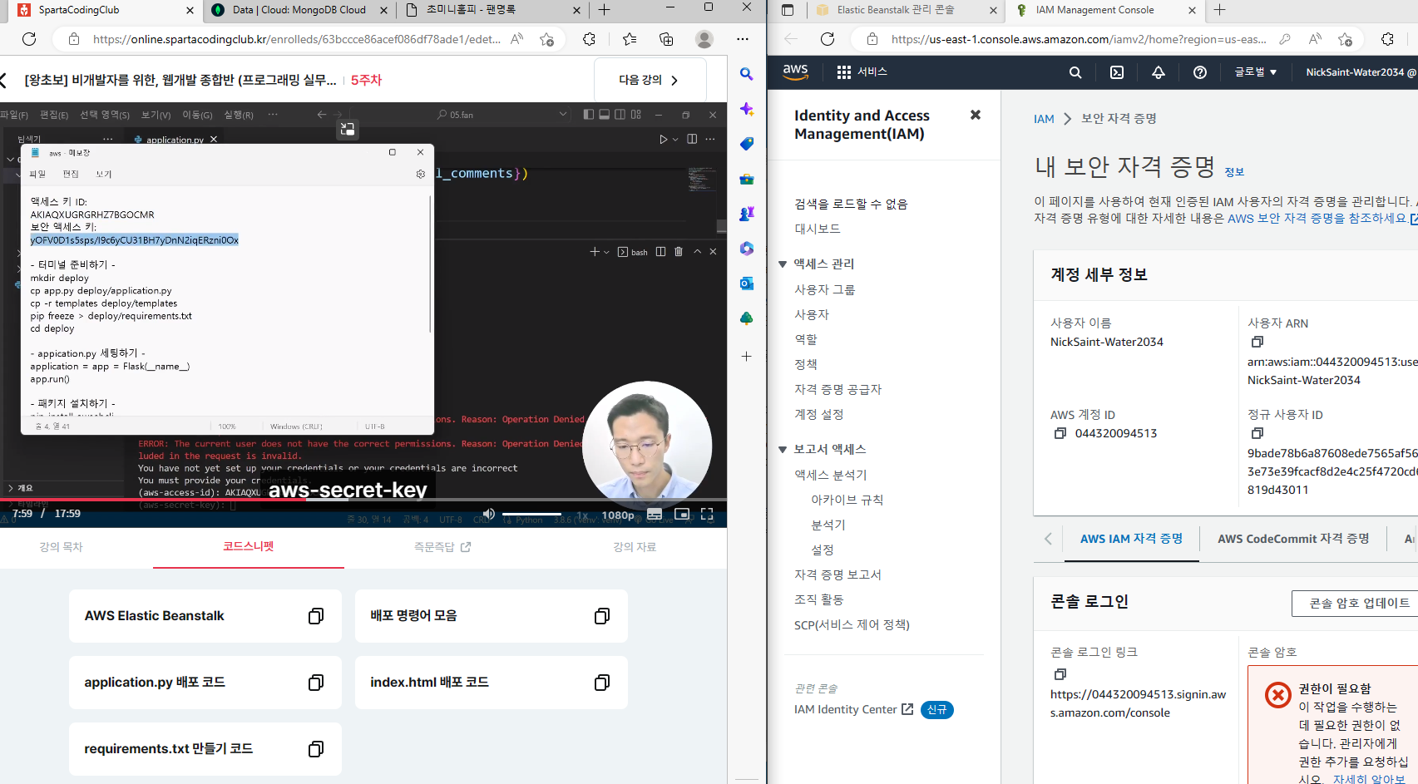Switch to Data | Cloud: MongoDB Cloud tab
Viewport: 1418px width, 784px height.
pyautogui.click(x=299, y=10)
